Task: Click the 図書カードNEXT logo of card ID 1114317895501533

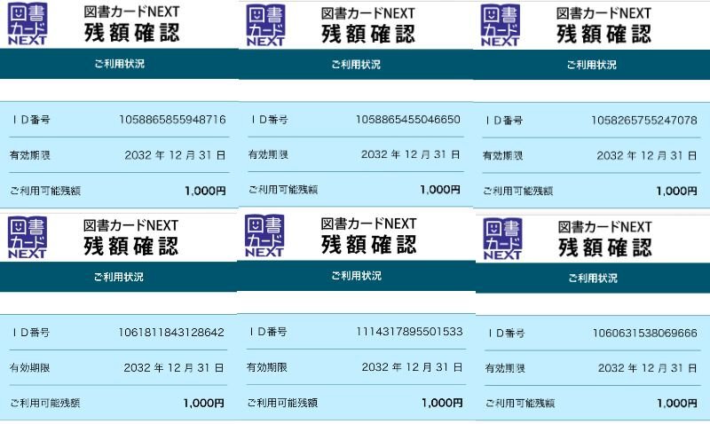Action: (x=264, y=236)
